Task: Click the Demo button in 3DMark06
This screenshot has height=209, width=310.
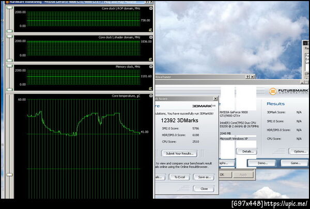Action: 262,163
